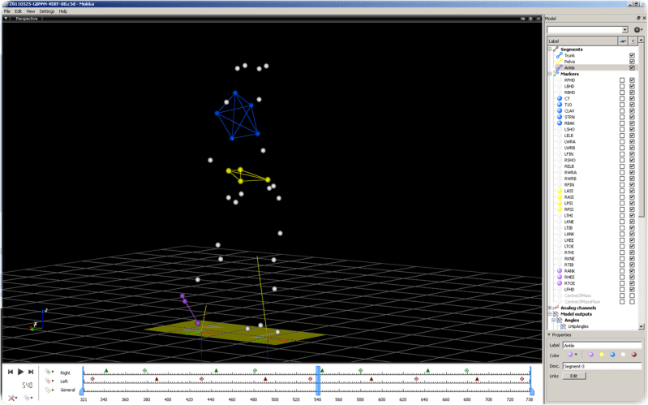This screenshot has height=405, width=648.
Task: Open the Settings menu
Action: (47, 11)
